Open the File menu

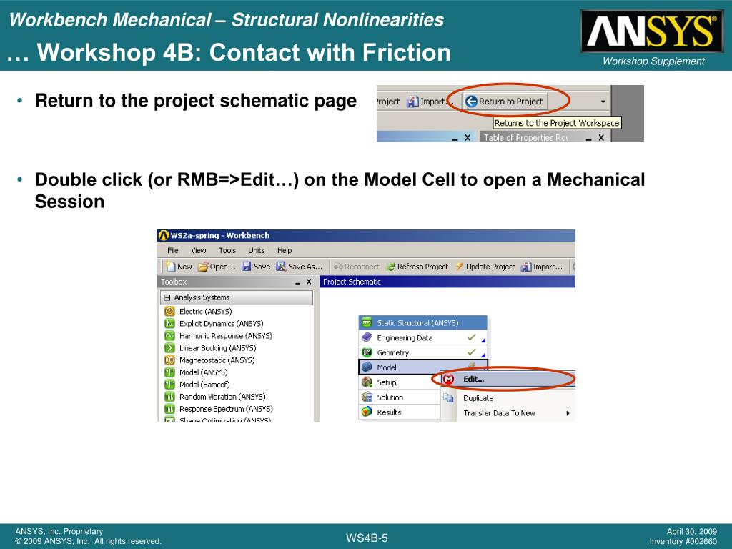coord(173,250)
